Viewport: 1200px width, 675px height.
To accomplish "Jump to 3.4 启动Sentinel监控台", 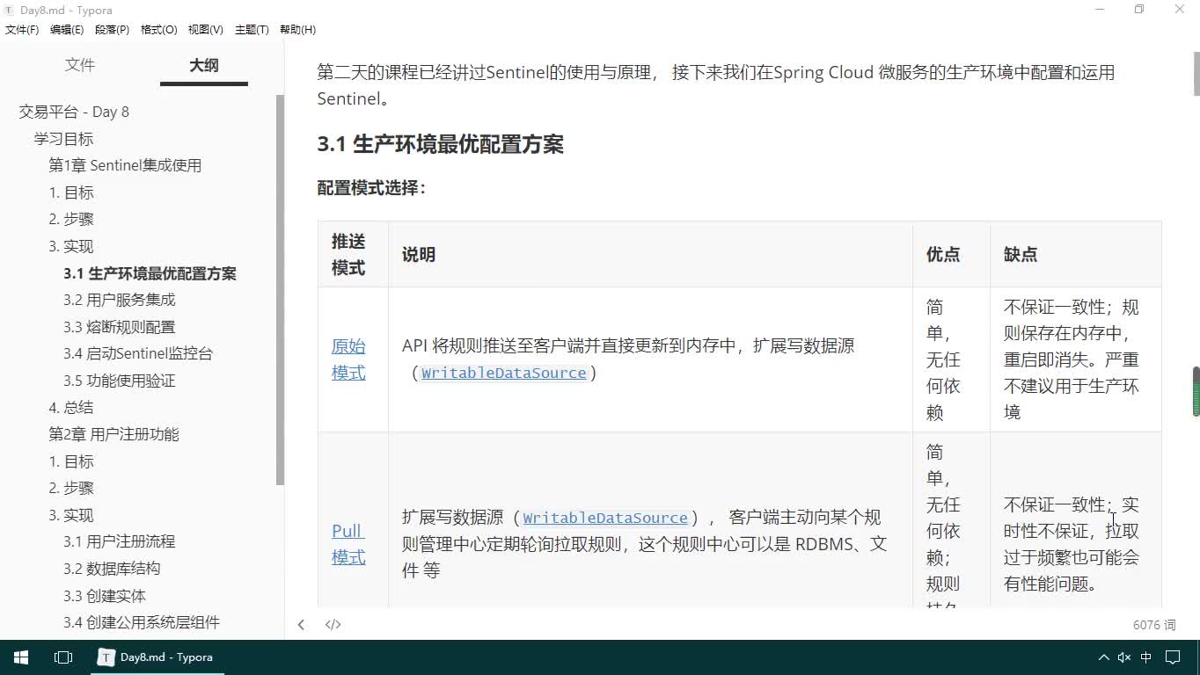I will (x=138, y=353).
